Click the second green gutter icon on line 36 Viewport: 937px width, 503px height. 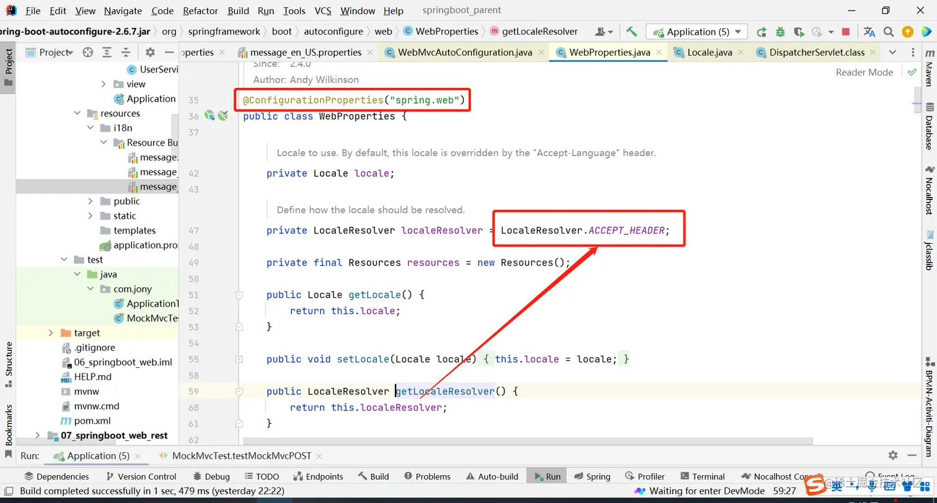click(223, 115)
